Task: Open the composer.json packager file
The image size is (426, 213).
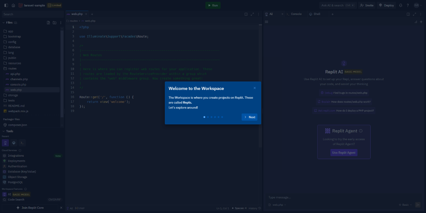Action: [31, 125]
